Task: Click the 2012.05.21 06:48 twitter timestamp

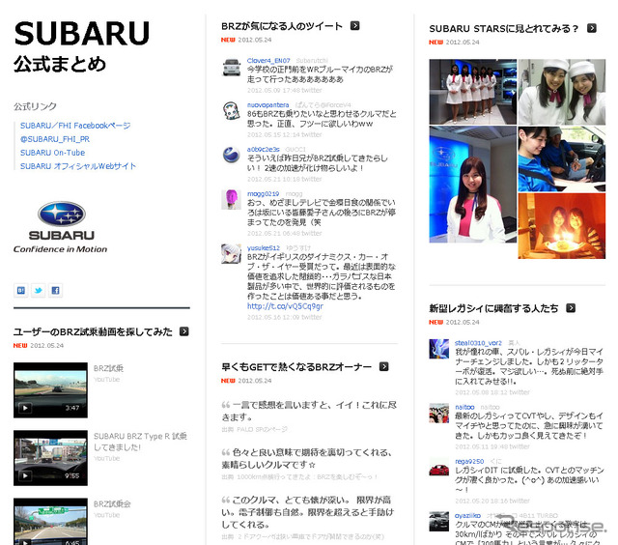Action: point(285,233)
